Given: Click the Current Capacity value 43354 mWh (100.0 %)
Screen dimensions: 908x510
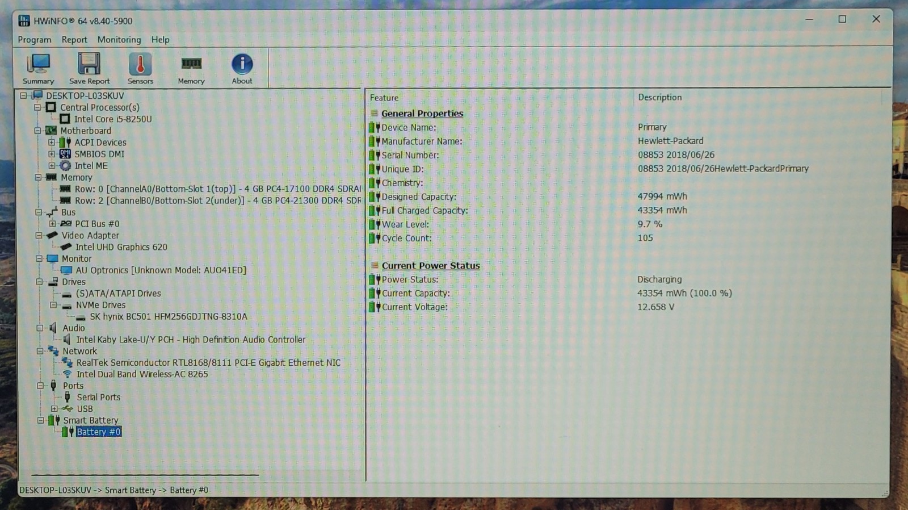Looking at the screenshot, I should pos(684,293).
